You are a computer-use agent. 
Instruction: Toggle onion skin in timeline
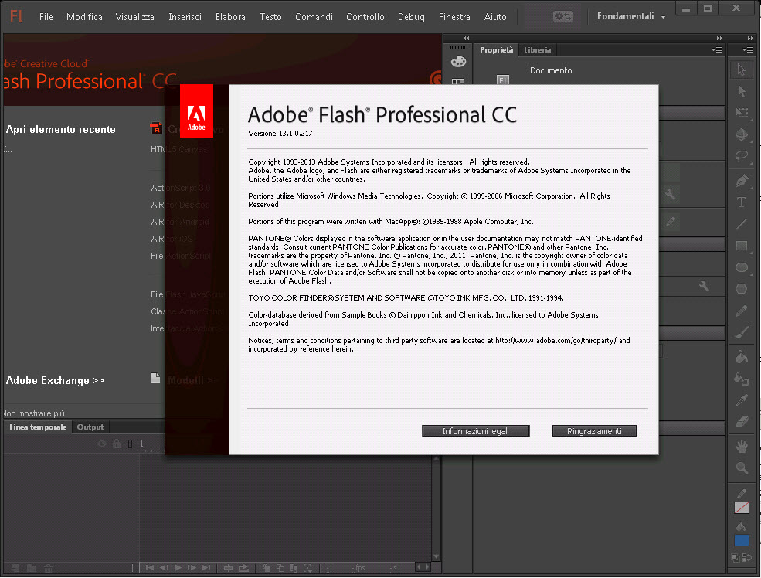[266, 568]
